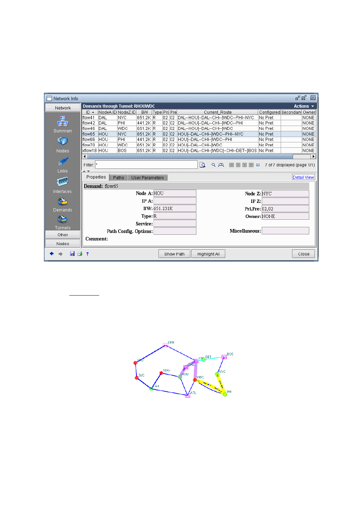Select the xflow18 row
The image size is (361, 531).
pos(199,151)
